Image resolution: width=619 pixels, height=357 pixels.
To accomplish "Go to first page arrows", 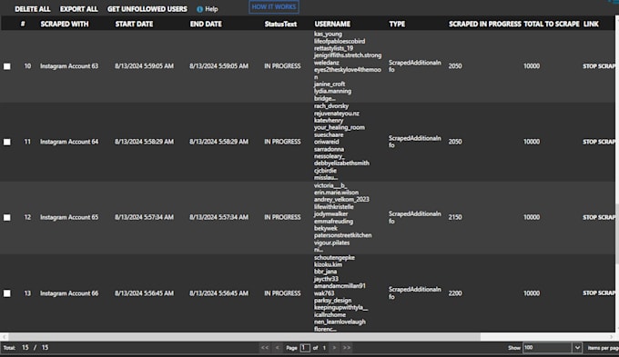I will coord(265,348).
